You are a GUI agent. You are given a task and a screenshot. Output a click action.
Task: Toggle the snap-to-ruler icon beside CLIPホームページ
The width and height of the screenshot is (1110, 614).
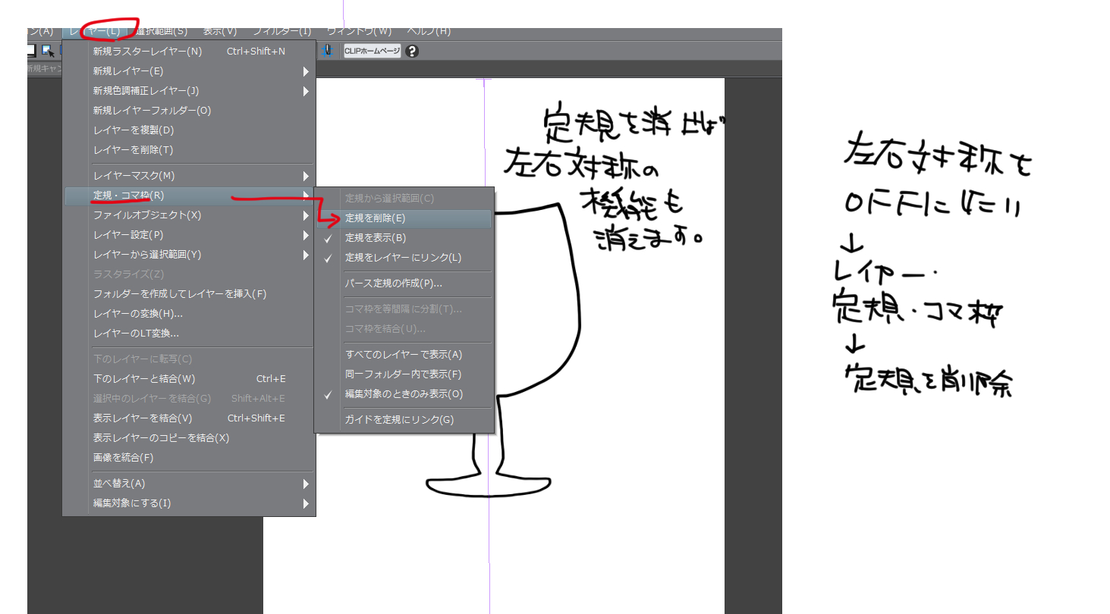327,50
